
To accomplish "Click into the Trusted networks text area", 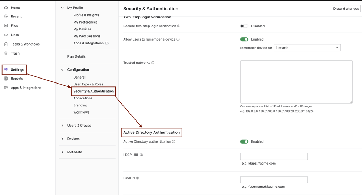I will 296,82.
